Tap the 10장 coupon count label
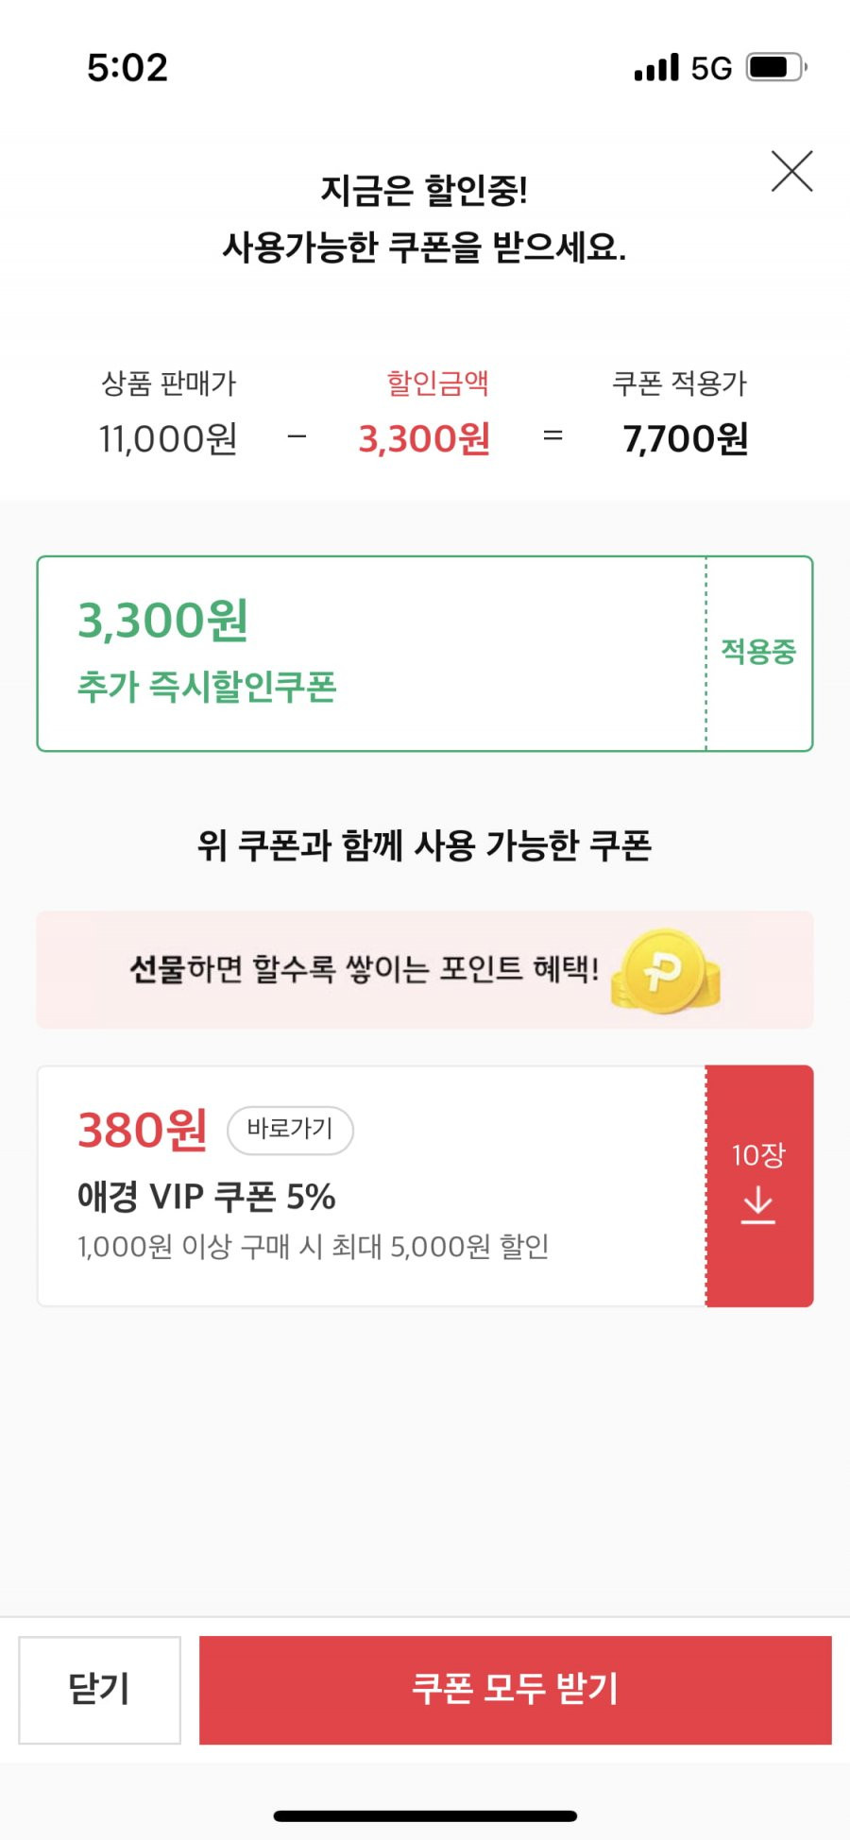Screen dimensions: 850x1840 (x=758, y=1154)
